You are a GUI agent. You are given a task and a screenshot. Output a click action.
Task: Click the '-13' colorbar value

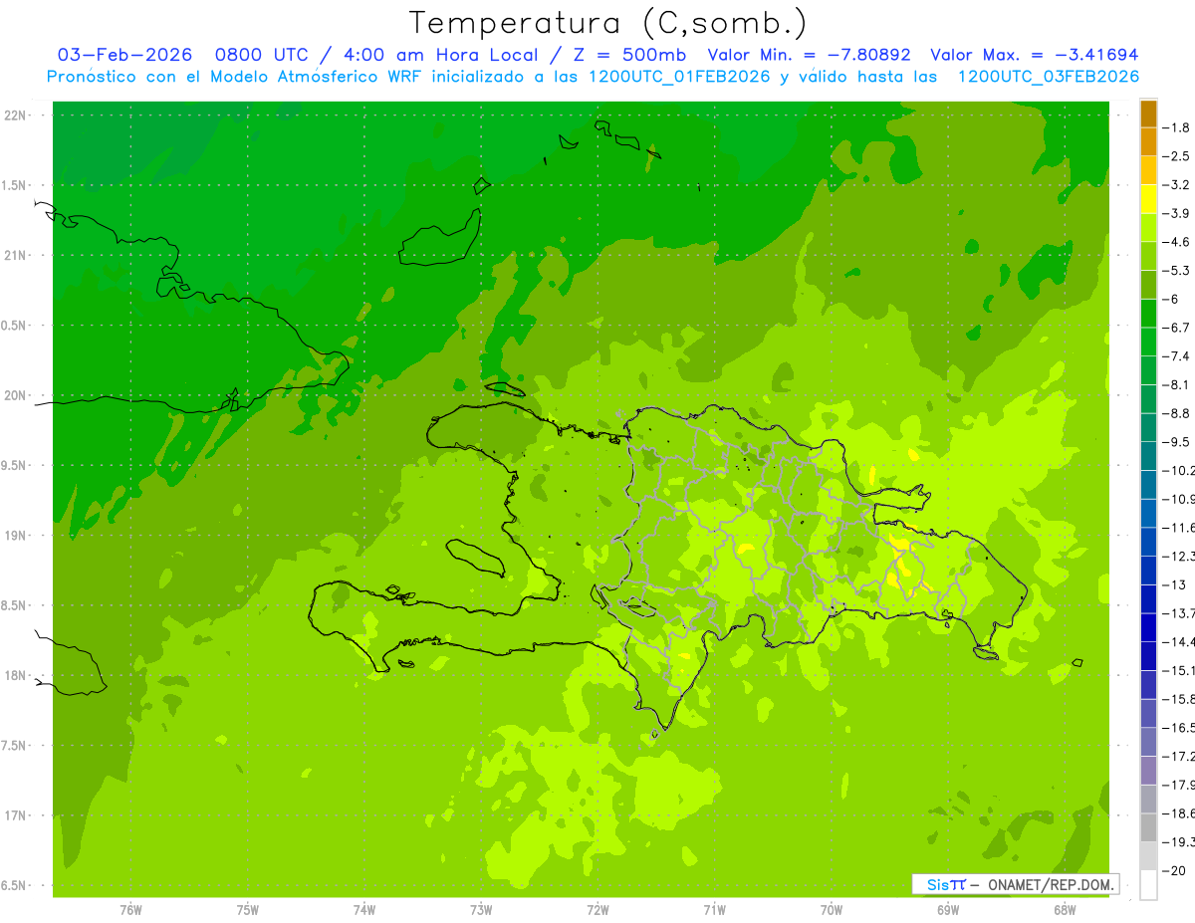tap(1175, 584)
